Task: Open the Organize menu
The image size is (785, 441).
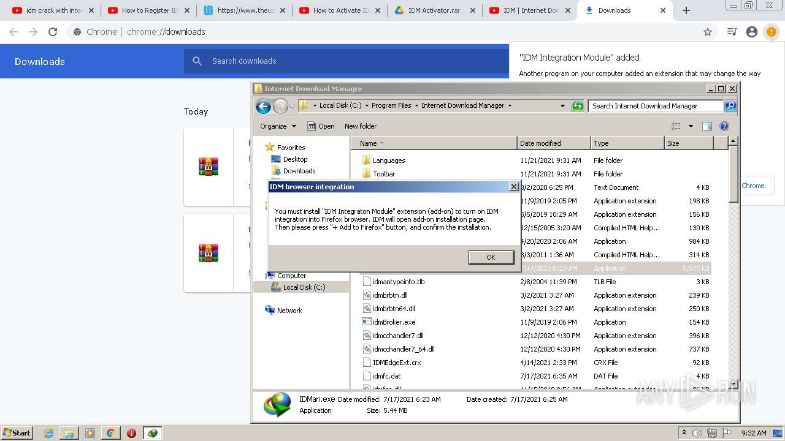Action: 278,126
